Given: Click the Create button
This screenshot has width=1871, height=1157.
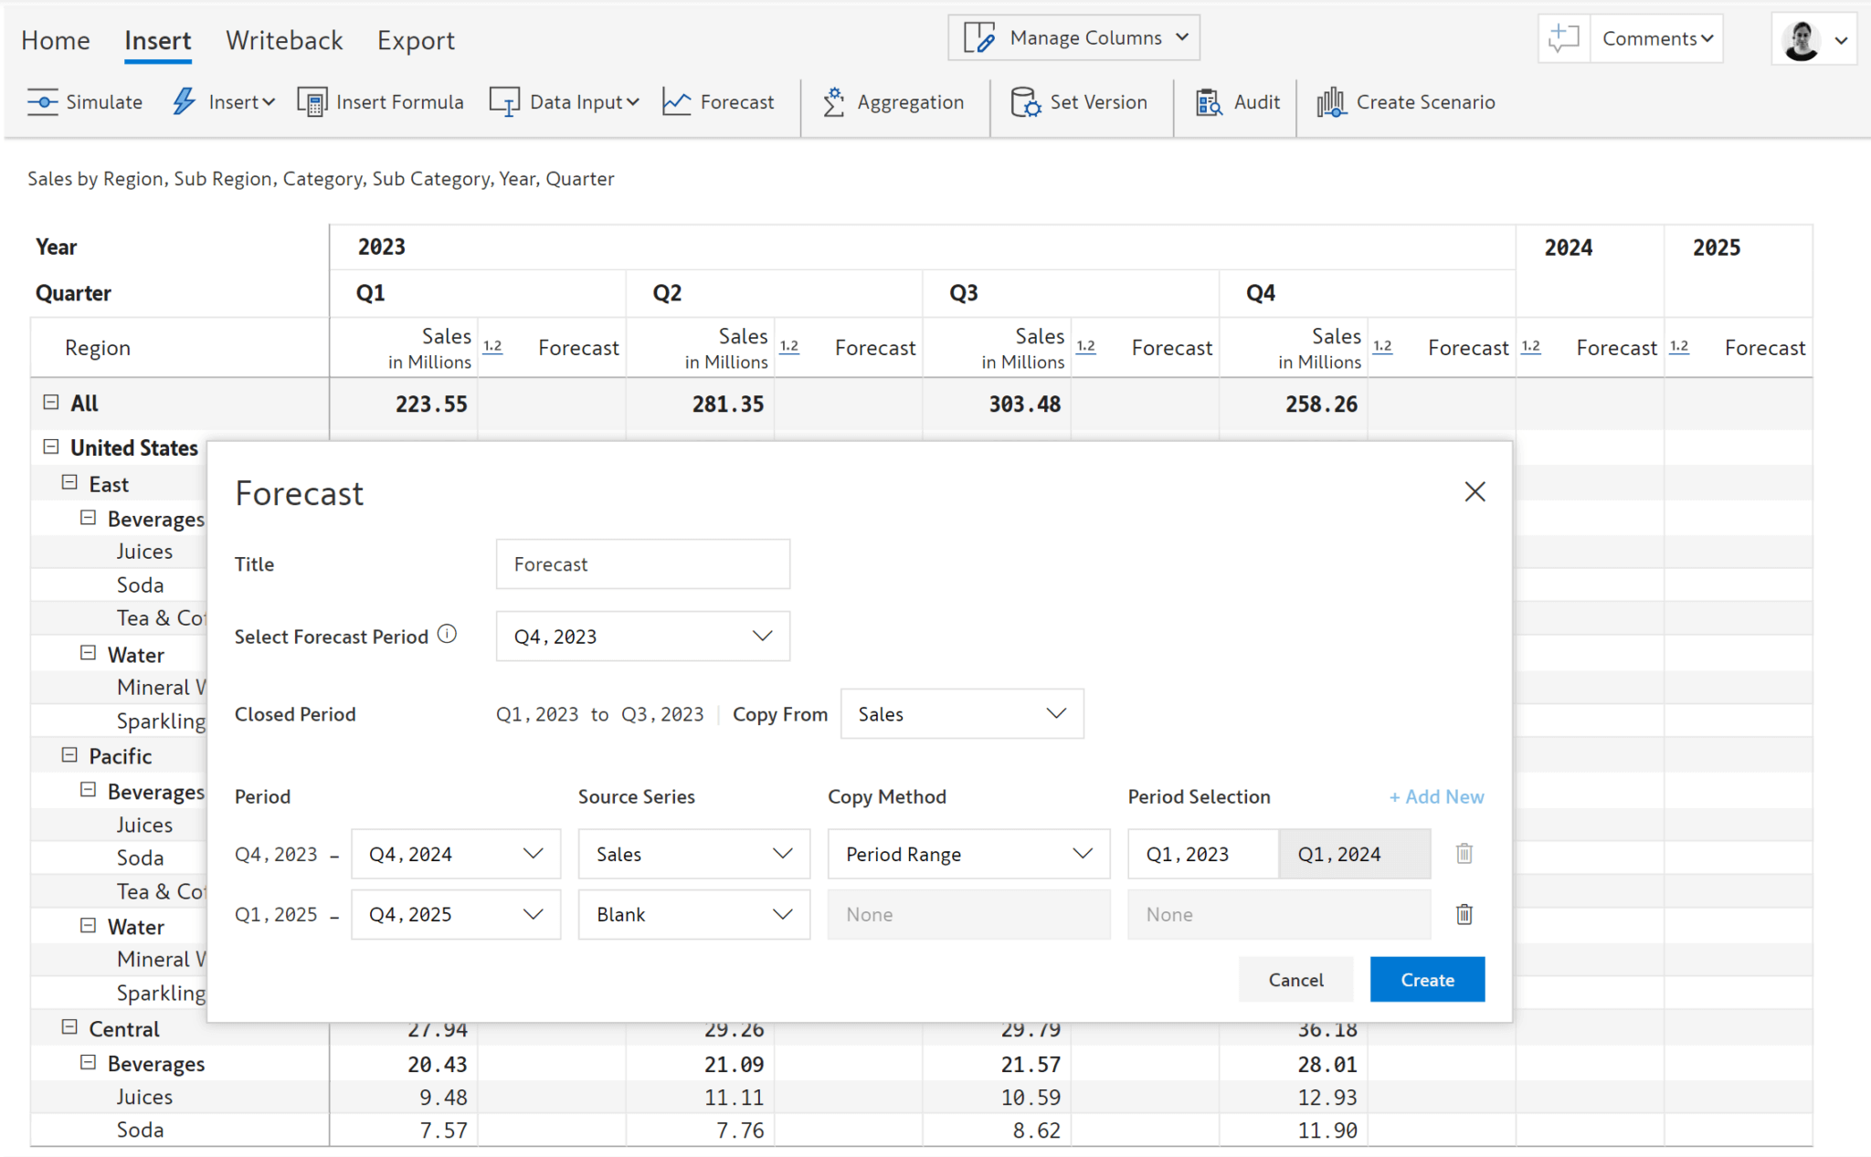Looking at the screenshot, I should (x=1426, y=979).
